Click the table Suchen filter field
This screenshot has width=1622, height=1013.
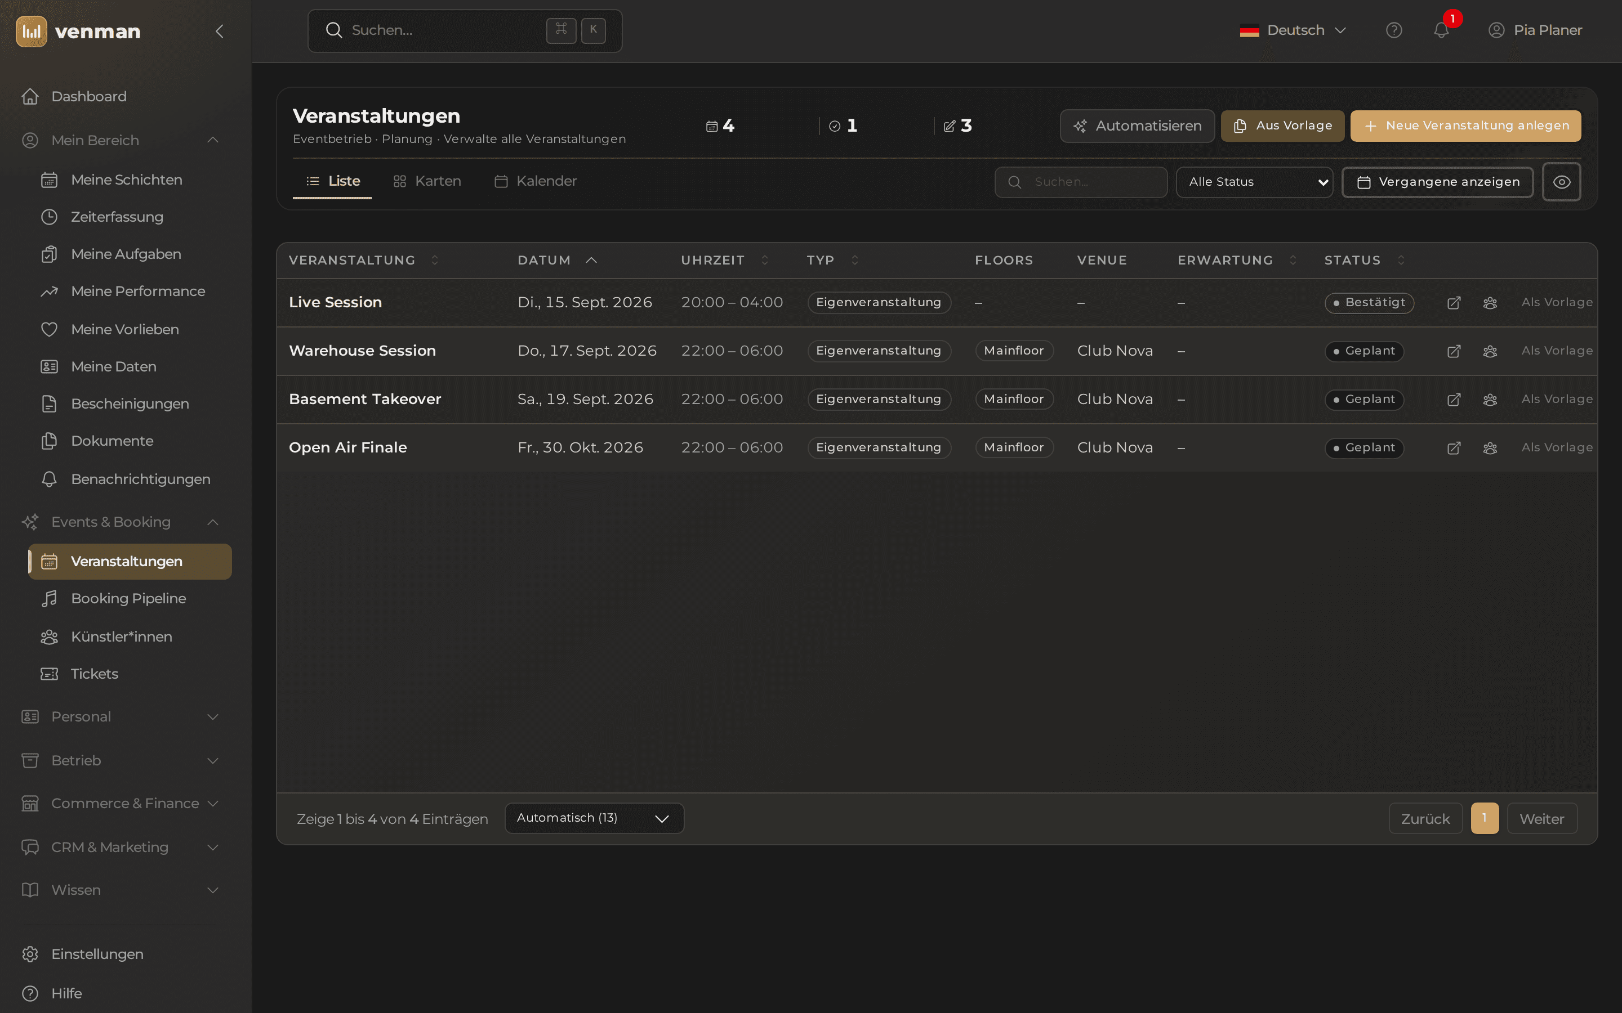click(1080, 182)
